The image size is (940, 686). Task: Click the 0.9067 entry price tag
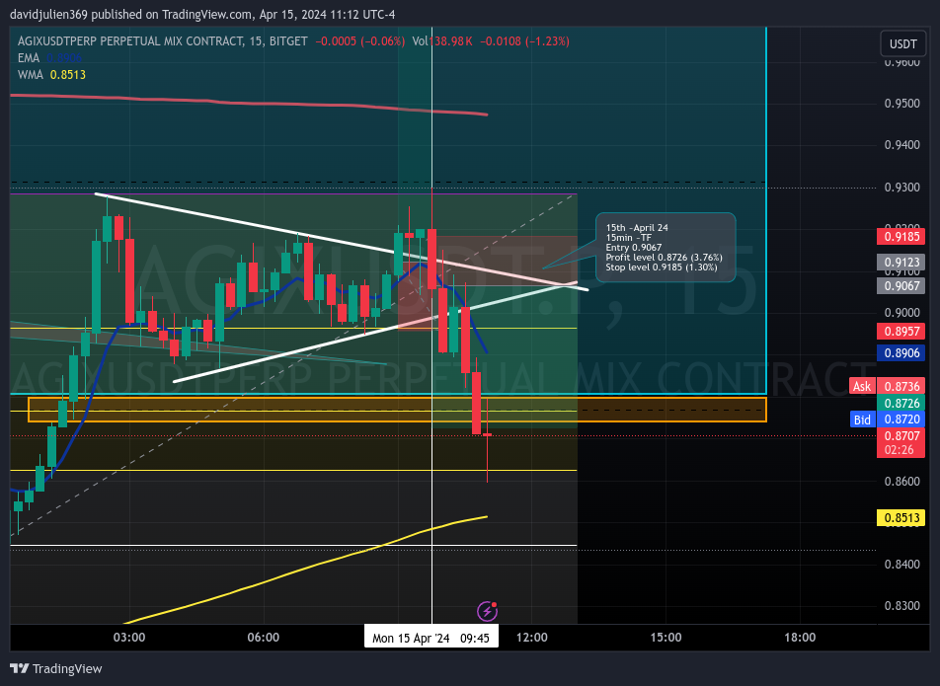point(901,286)
